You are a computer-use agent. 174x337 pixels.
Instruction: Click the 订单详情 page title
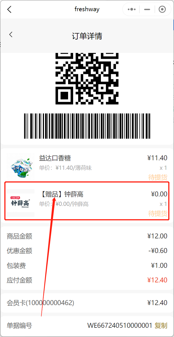(x=87, y=36)
